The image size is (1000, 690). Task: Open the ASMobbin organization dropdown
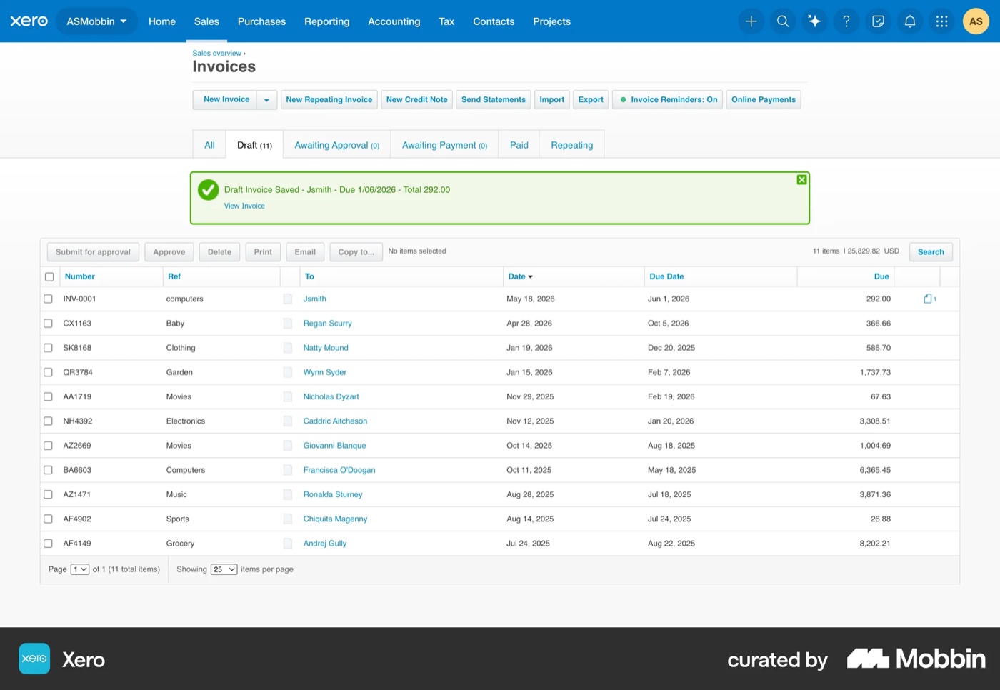point(96,21)
